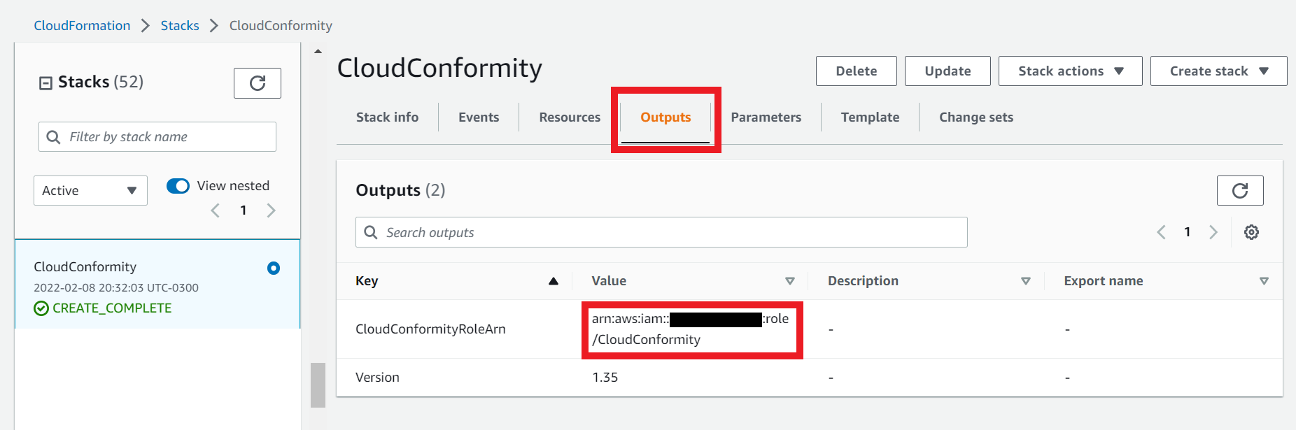The width and height of the screenshot is (1296, 430).
Task: Switch to the Change sets tab
Action: coord(976,117)
